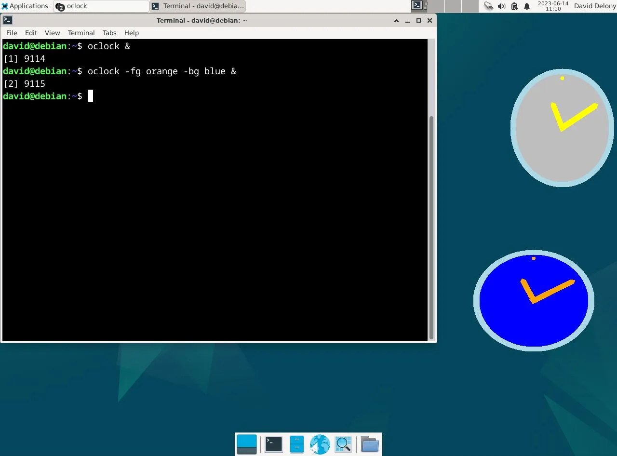
Task: Roll up the Terminal window with the shade arrow
Action: click(x=396, y=21)
